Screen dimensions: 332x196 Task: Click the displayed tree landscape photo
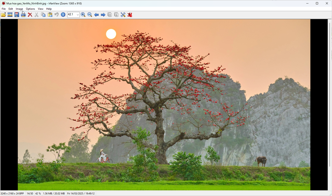click(164, 105)
